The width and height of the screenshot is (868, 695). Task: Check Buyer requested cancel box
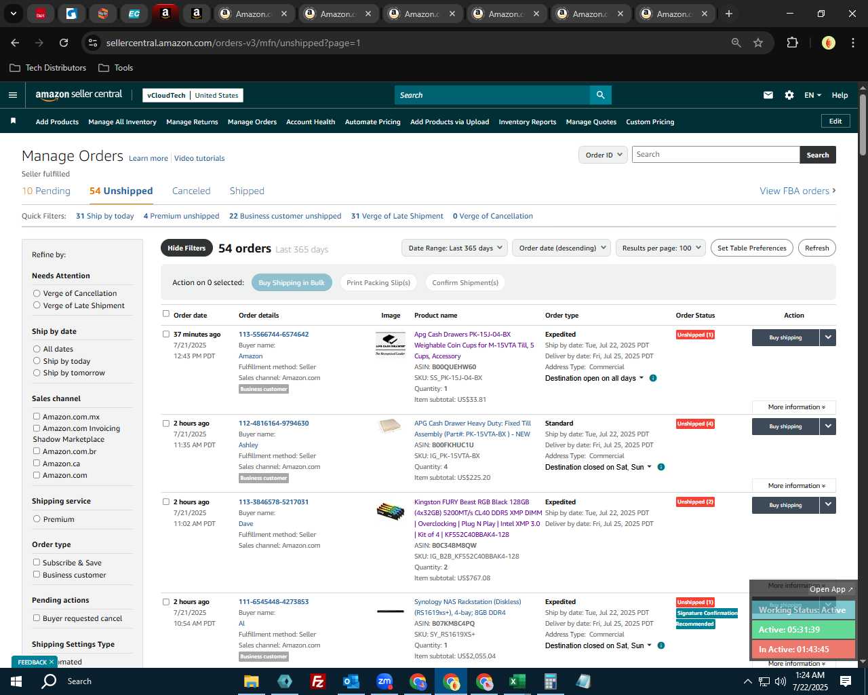coord(37,618)
